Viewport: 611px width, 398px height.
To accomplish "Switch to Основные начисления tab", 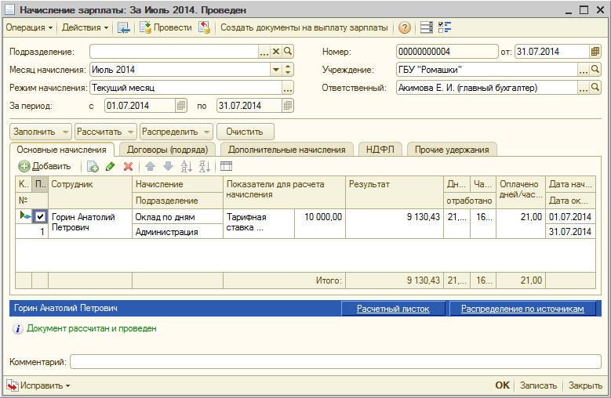I will (x=61, y=150).
